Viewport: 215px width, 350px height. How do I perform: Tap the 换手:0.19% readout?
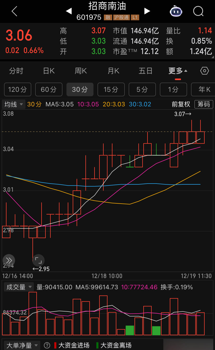177,287
